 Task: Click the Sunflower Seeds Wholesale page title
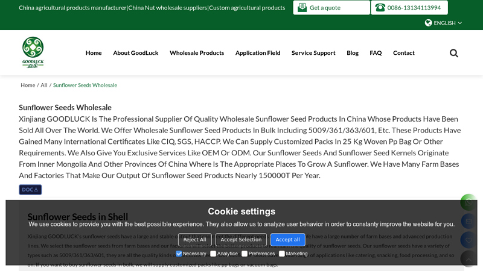coord(65,108)
